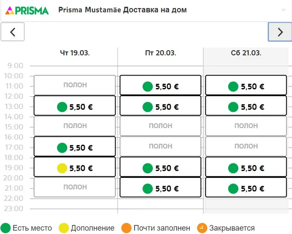
Task: Select Friday 20.03 18:00–20:00 slot
Action: tap(160, 167)
